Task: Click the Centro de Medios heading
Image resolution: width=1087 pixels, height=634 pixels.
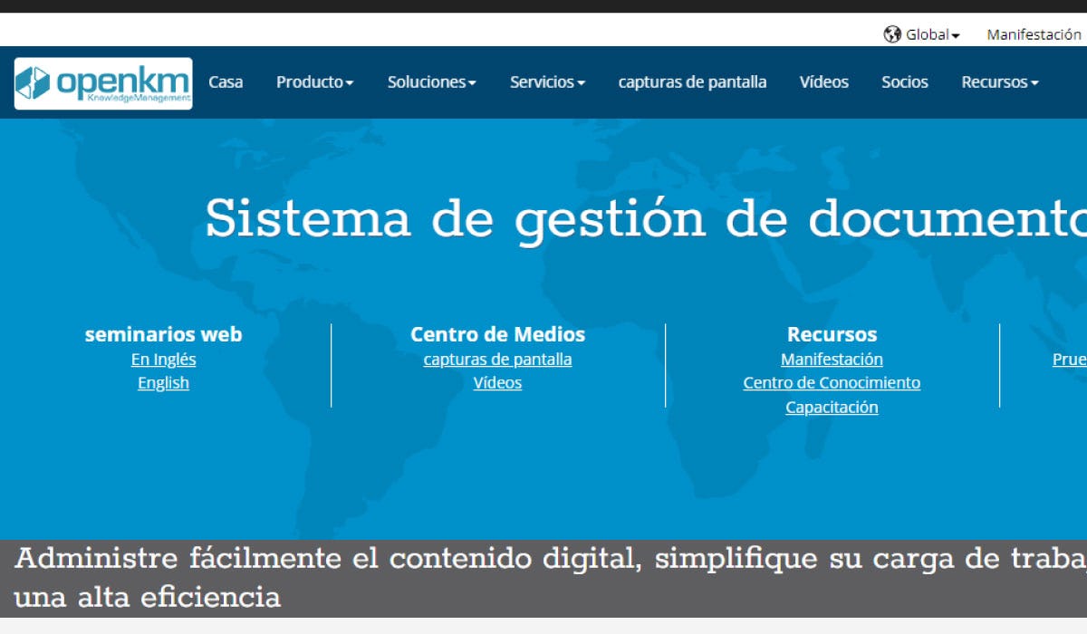Action: coord(497,334)
